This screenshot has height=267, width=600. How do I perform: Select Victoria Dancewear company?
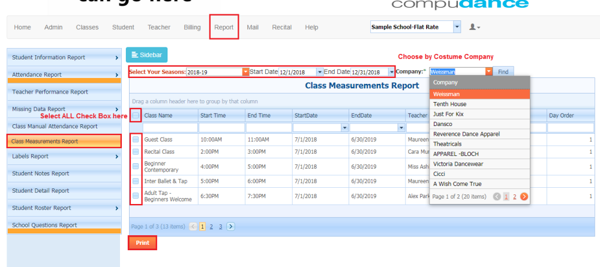coord(479,164)
